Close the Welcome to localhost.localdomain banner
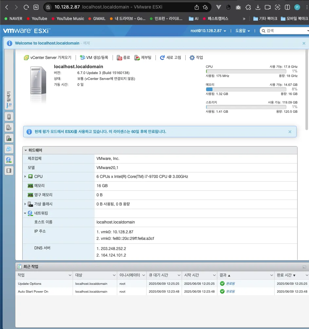The image size is (309, 329). click(x=304, y=43)
